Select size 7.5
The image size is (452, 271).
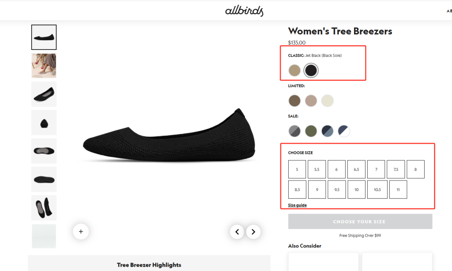tap(396, 169)
